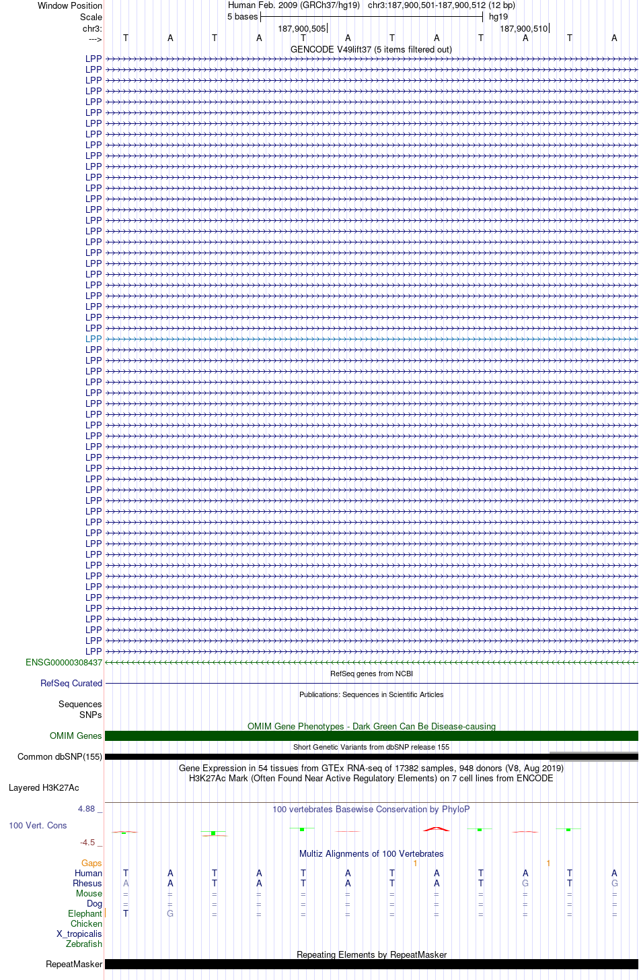Open the H3K27Ac Mark ENCODE title

[x=371, y=778]
